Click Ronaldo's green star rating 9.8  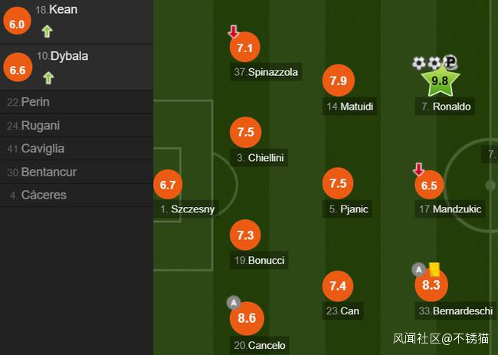[439, 81]
